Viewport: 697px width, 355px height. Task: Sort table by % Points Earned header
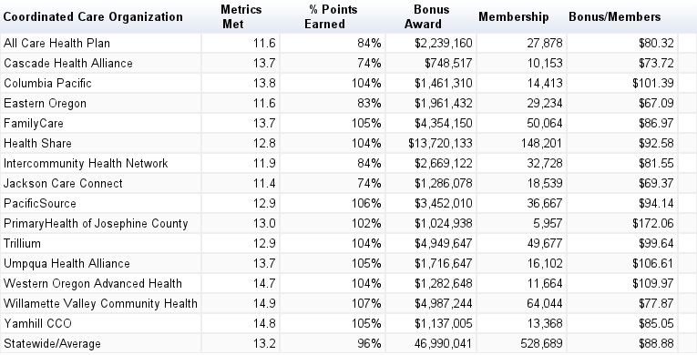(333, 17)
